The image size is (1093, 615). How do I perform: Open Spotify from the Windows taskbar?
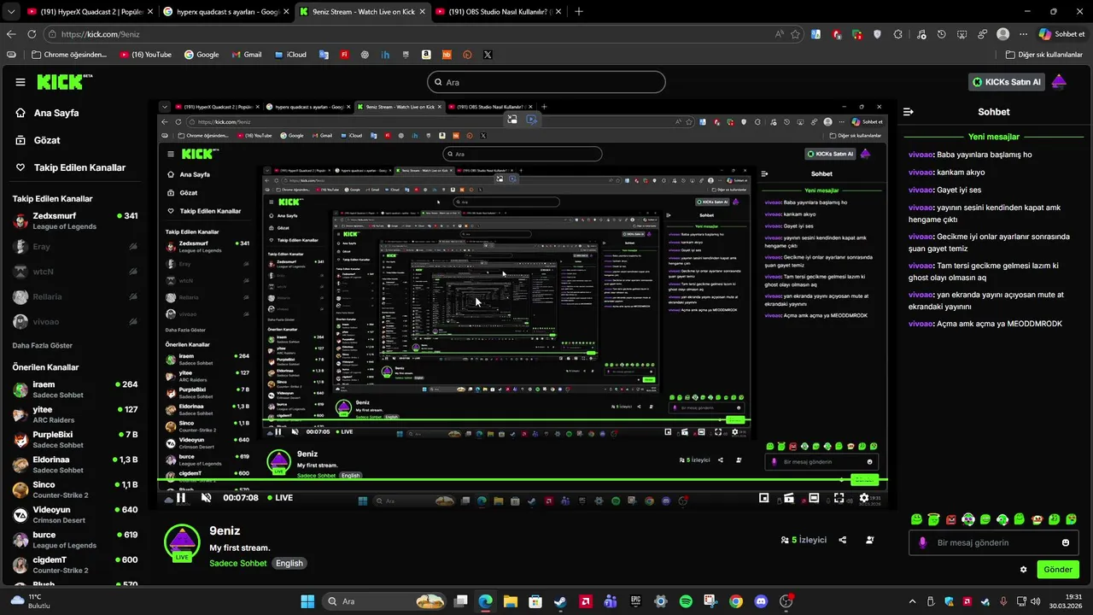pos(686,601)
